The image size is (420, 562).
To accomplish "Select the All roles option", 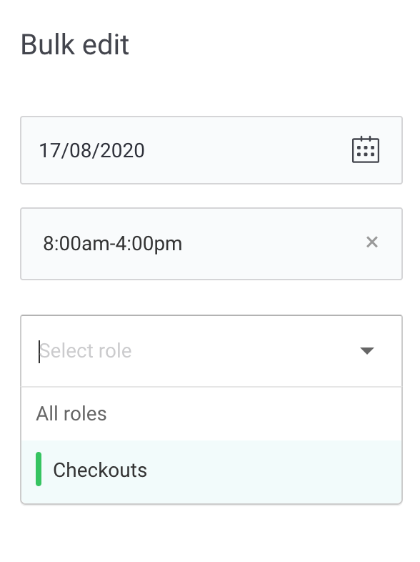I will click(211, 414).
